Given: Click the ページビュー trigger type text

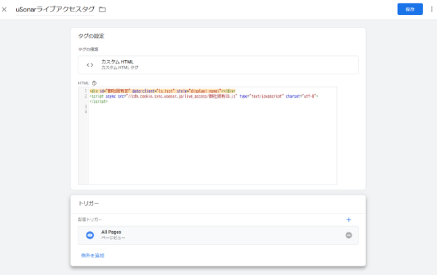Looking at the screenshot, I should click(113, 238).
